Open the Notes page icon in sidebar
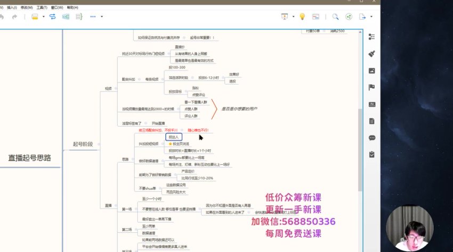453x252 pixels. pos(371,121)
